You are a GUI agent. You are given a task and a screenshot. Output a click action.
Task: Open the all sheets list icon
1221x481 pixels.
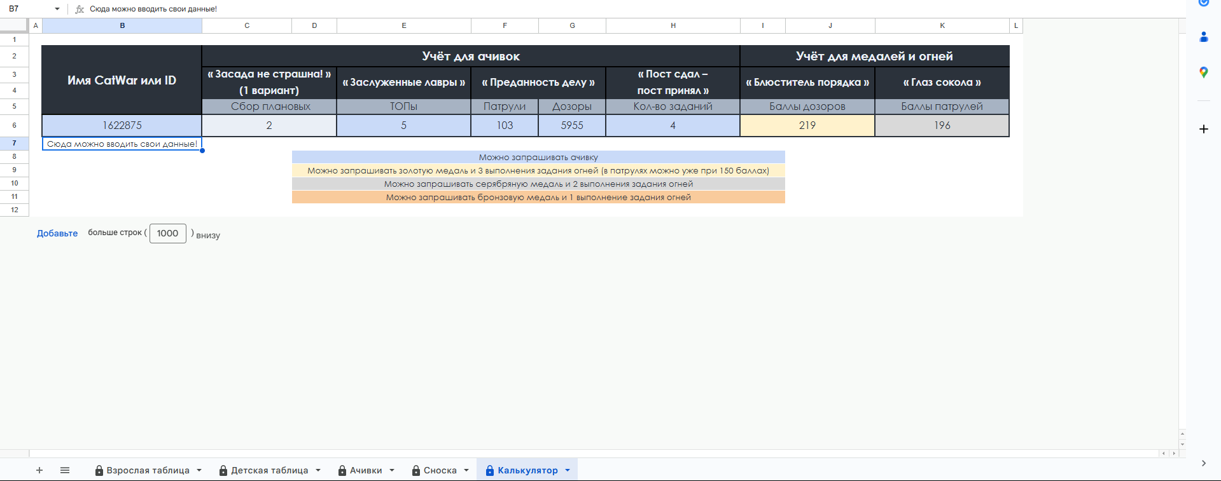pos(65,470)
